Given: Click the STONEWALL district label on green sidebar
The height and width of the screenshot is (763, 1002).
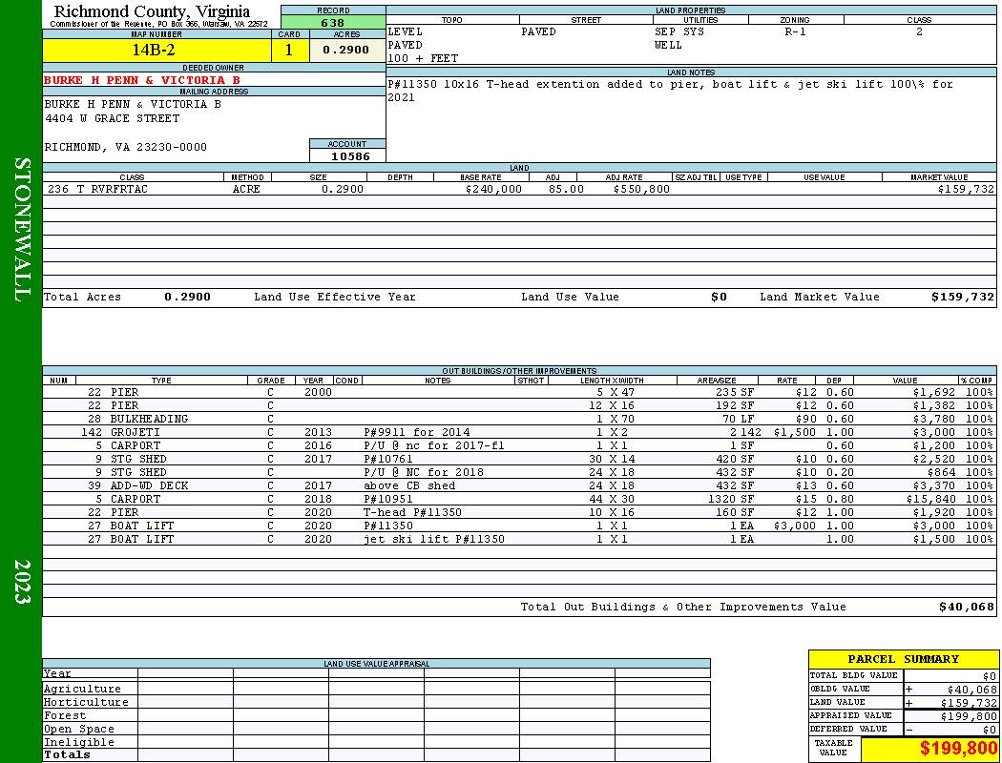Looking at the screenshot, I should pos(22,230).
